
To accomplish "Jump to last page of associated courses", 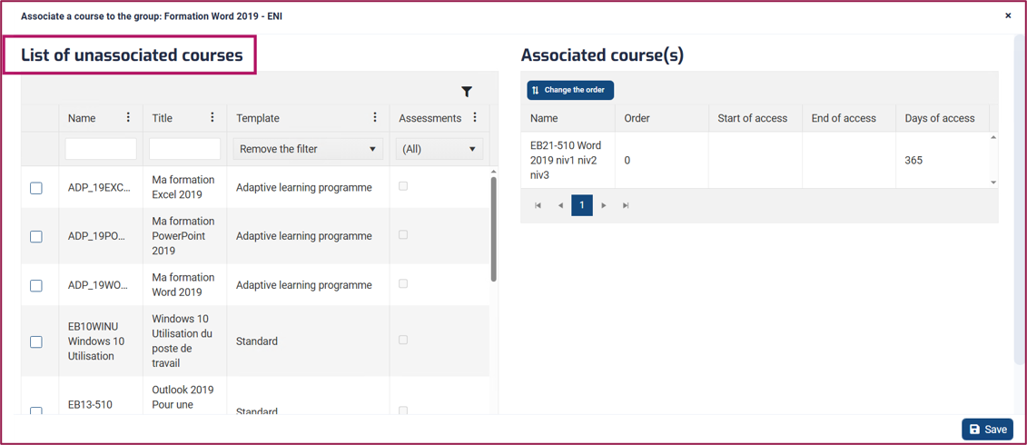I will (626, 205).
